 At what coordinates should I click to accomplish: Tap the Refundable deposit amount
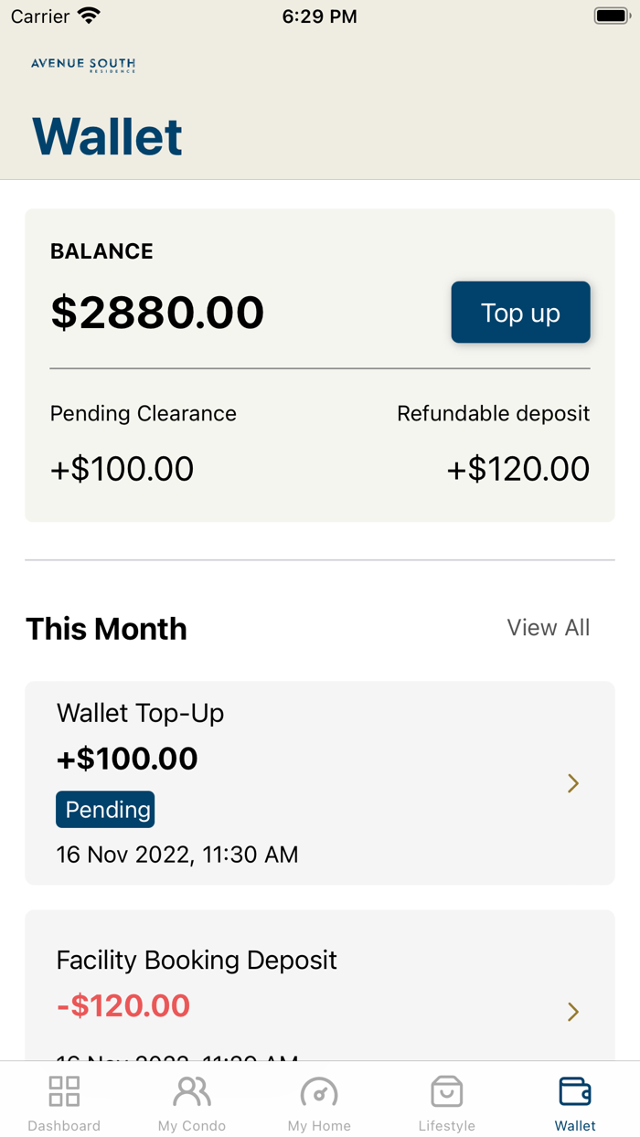(518, 469)
